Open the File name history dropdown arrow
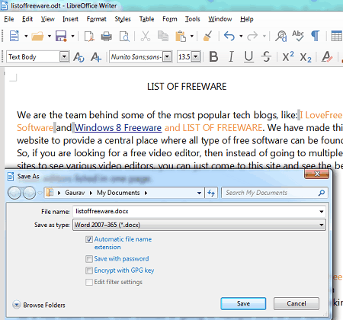Viewport: 343px width, 320px height. [x=322, y=212]
